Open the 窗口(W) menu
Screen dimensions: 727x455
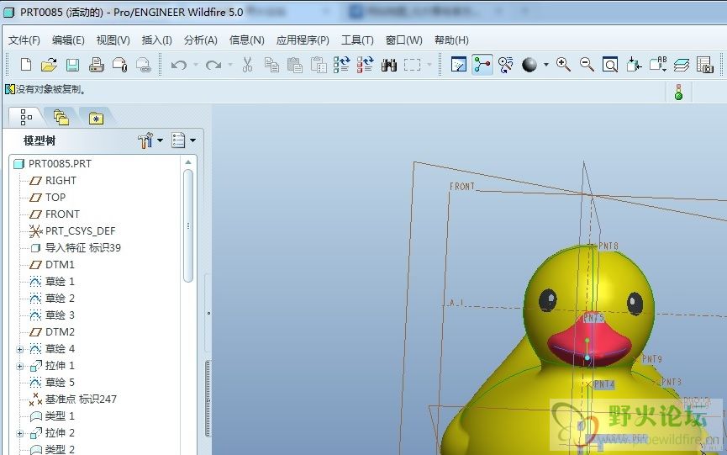tap(403, 40)
